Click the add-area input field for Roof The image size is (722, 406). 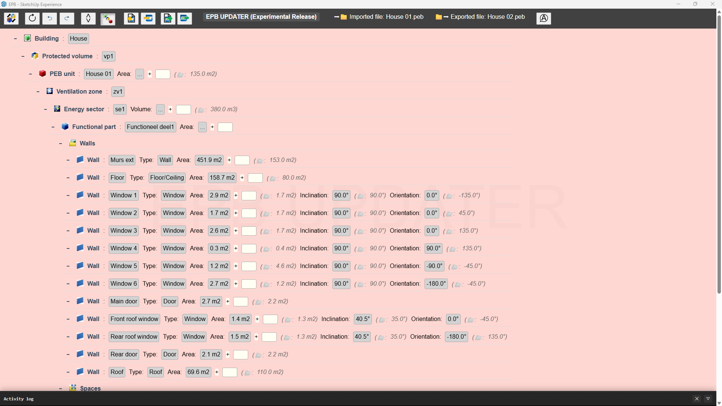(x=229, y=372)
